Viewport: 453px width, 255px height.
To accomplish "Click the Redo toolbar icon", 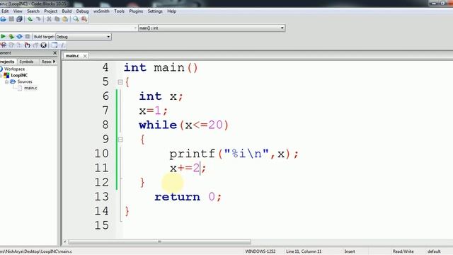I will [38, 19].
